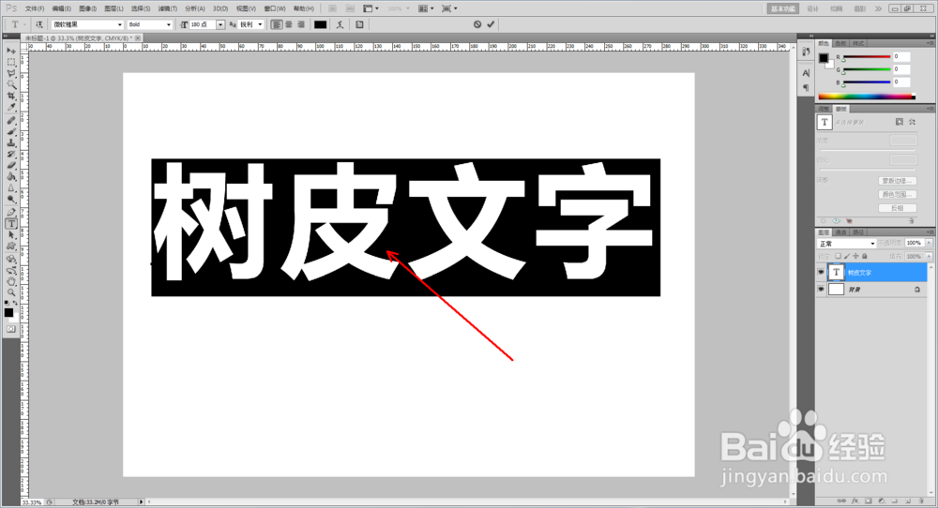Select the Rectangular Marquee tool

pos(10,62)
